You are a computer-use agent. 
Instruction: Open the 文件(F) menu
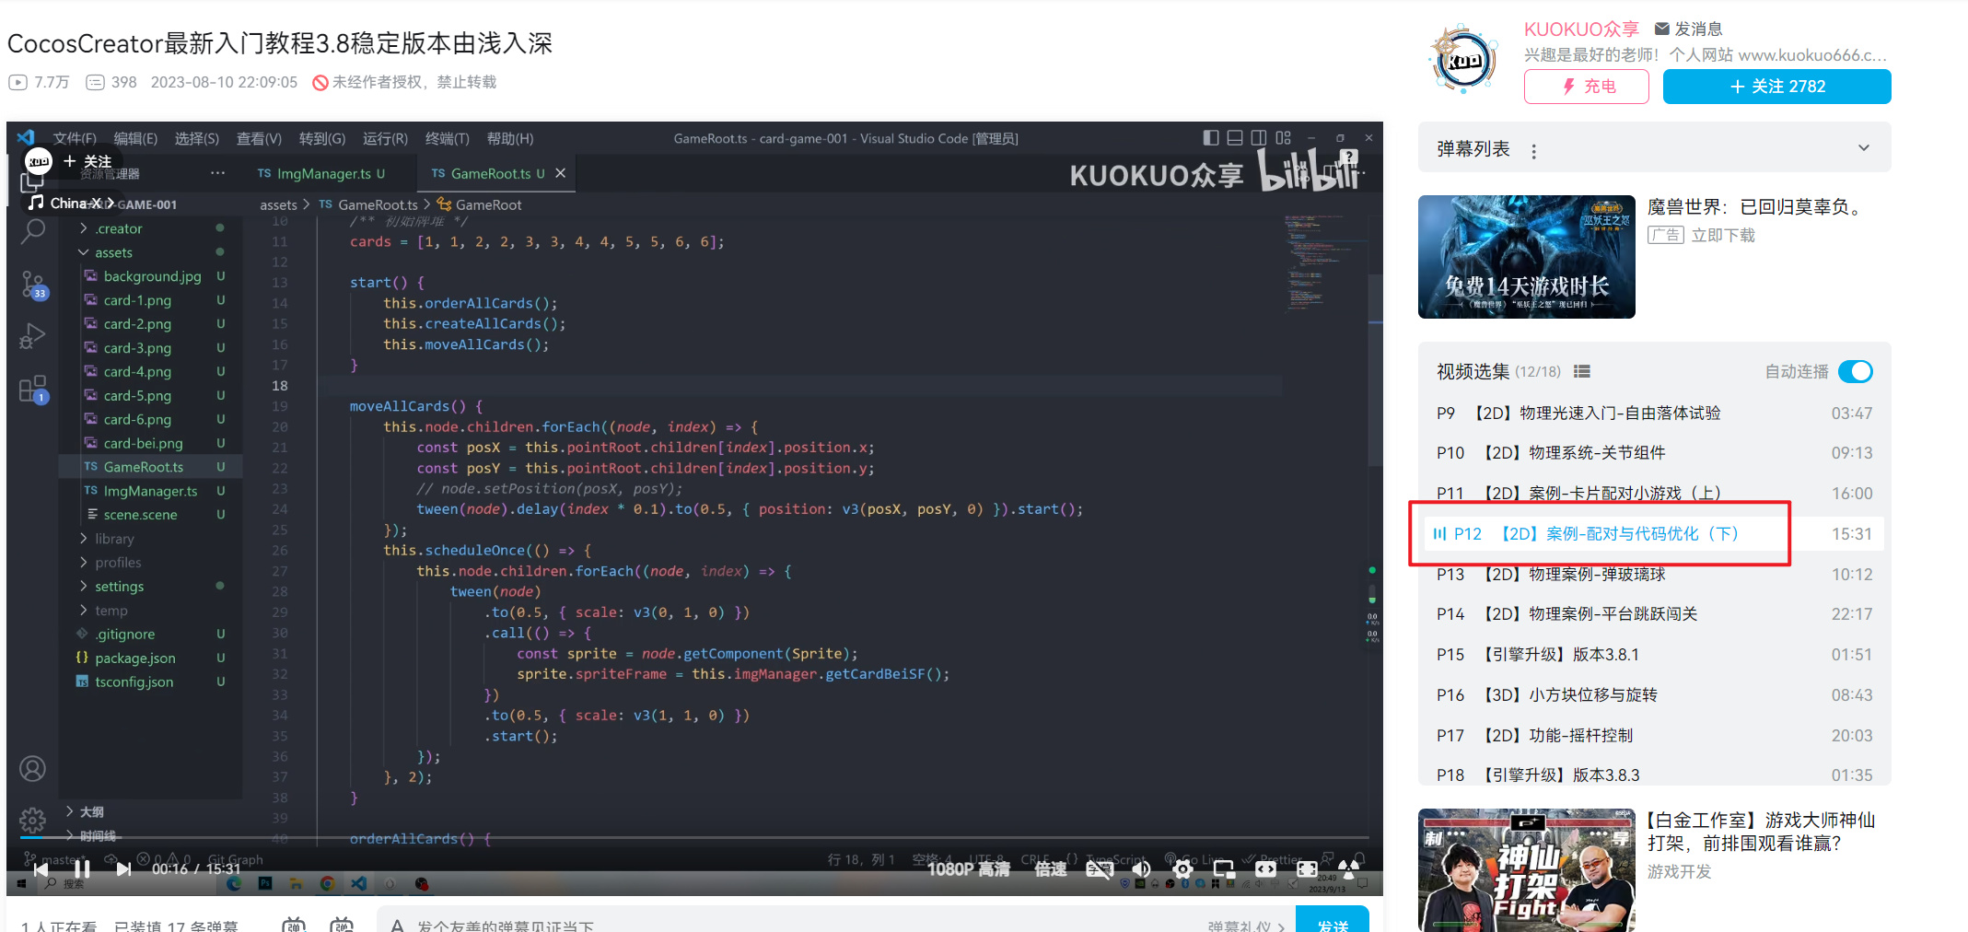tap(75, 138)
